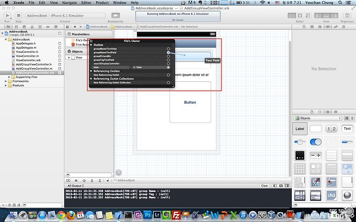
Task: Click the groupPictureBtn outlet connection circle
Action: [168, 56]
